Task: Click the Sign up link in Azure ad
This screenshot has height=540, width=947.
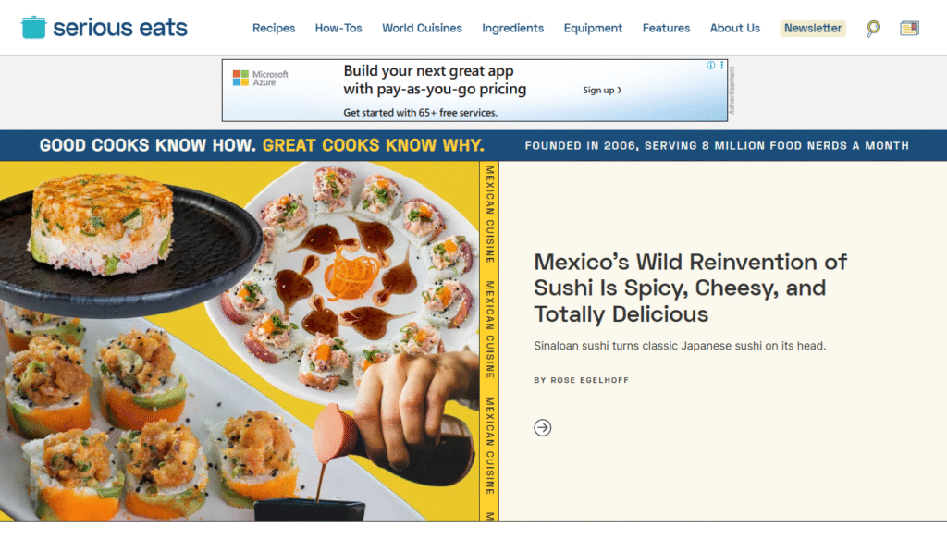Action: [x=601, y=90]
